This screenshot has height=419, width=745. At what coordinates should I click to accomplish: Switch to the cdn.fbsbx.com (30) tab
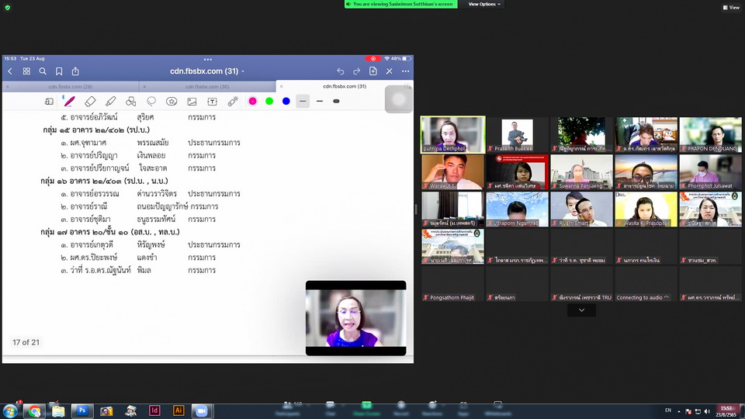207,86
